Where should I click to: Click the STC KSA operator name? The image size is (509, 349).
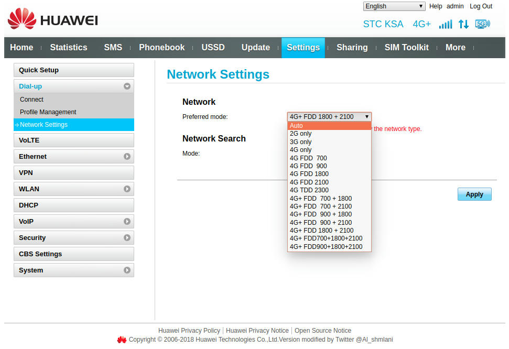tap(383, 24)
